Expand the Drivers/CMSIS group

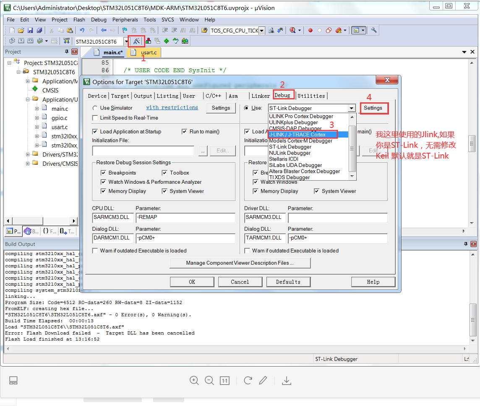click(x=28, y=164)
